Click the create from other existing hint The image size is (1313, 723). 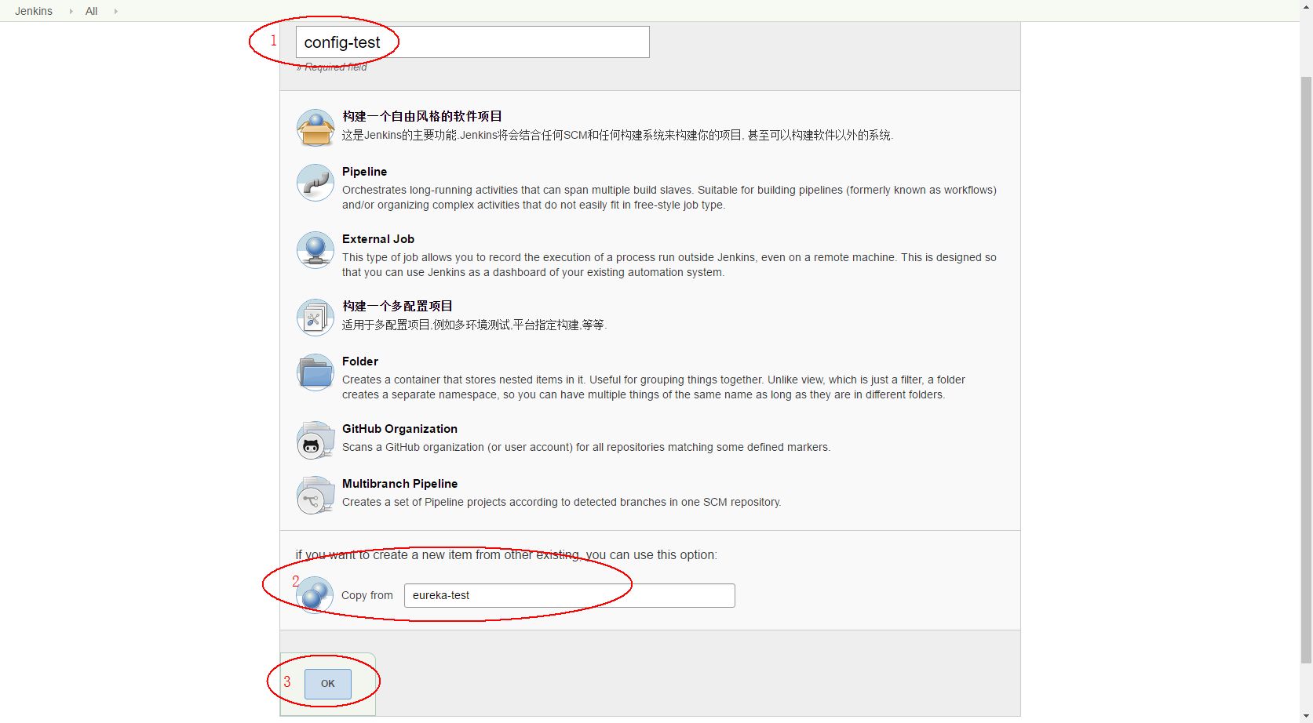click(506, 555)
